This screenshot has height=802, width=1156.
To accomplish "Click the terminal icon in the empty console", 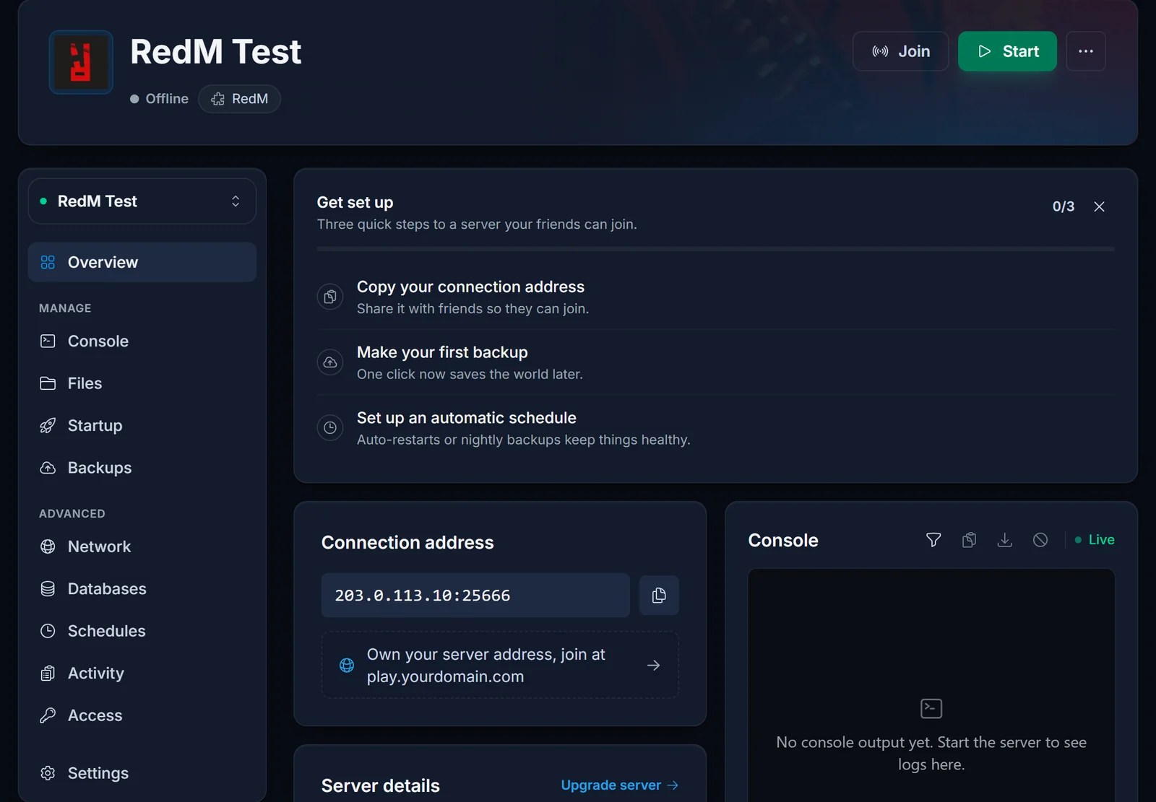I will tap(931, 708).
